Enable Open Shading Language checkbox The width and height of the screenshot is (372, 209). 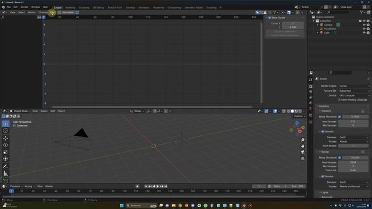click(x=339, y=100)
